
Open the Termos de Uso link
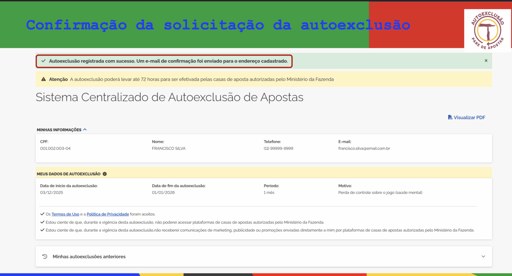[x=65, y=214]
